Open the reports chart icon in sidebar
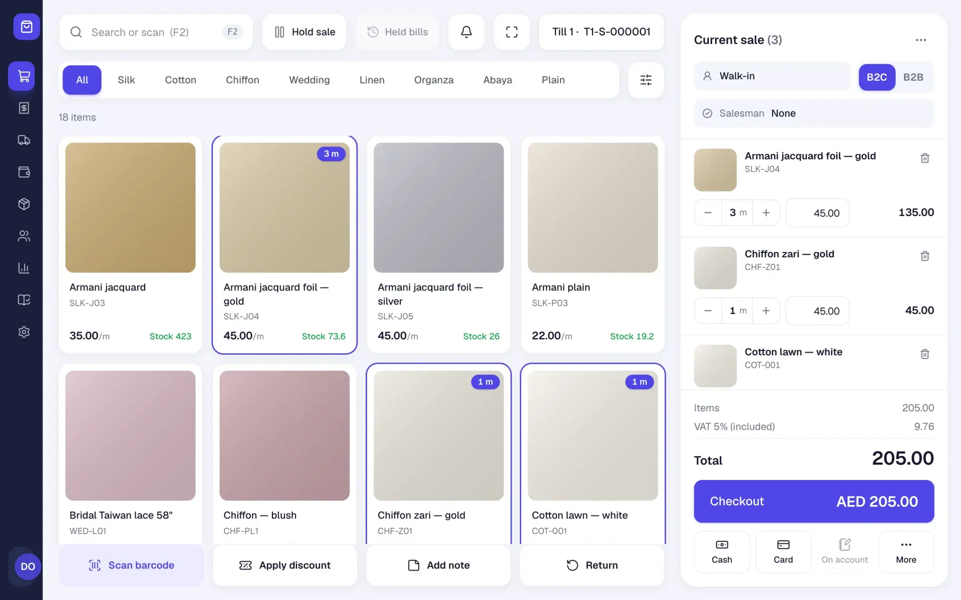Viewport: 961px width, 600px height. pos(24,268)
